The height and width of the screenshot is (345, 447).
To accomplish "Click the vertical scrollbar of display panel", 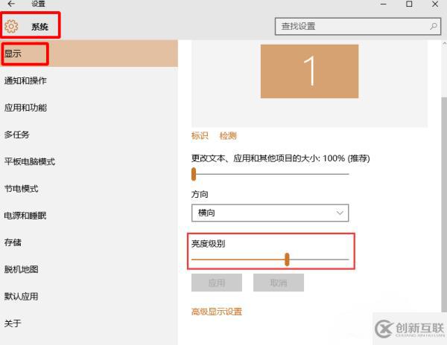I will 444,204.
